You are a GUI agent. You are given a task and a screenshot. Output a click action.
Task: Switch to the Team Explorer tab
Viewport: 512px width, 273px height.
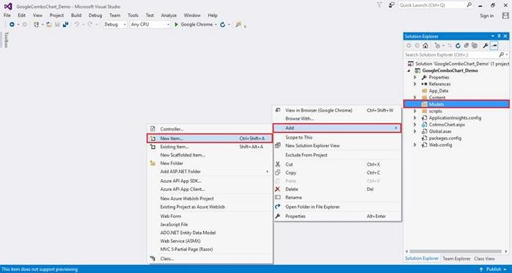pos(456,258)
